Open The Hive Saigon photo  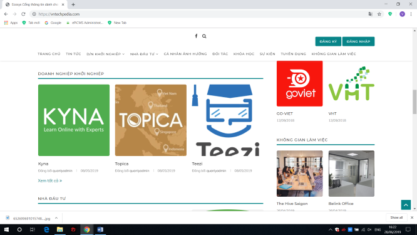coord(299,174)
